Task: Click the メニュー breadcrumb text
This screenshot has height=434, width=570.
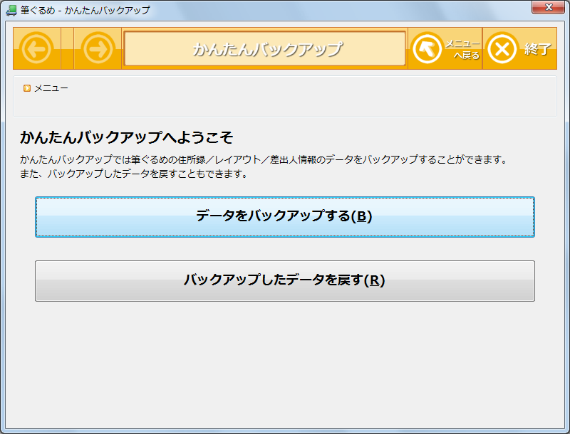Action: pyautogui.click(x=51, y=88)
